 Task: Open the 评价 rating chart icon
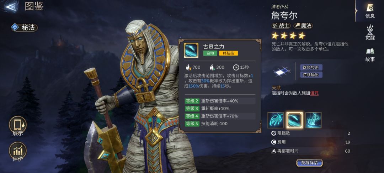pos(18,152)
